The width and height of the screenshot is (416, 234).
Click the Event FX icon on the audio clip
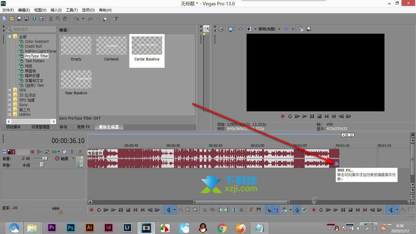pyautogui.click(x=337, y=164)
